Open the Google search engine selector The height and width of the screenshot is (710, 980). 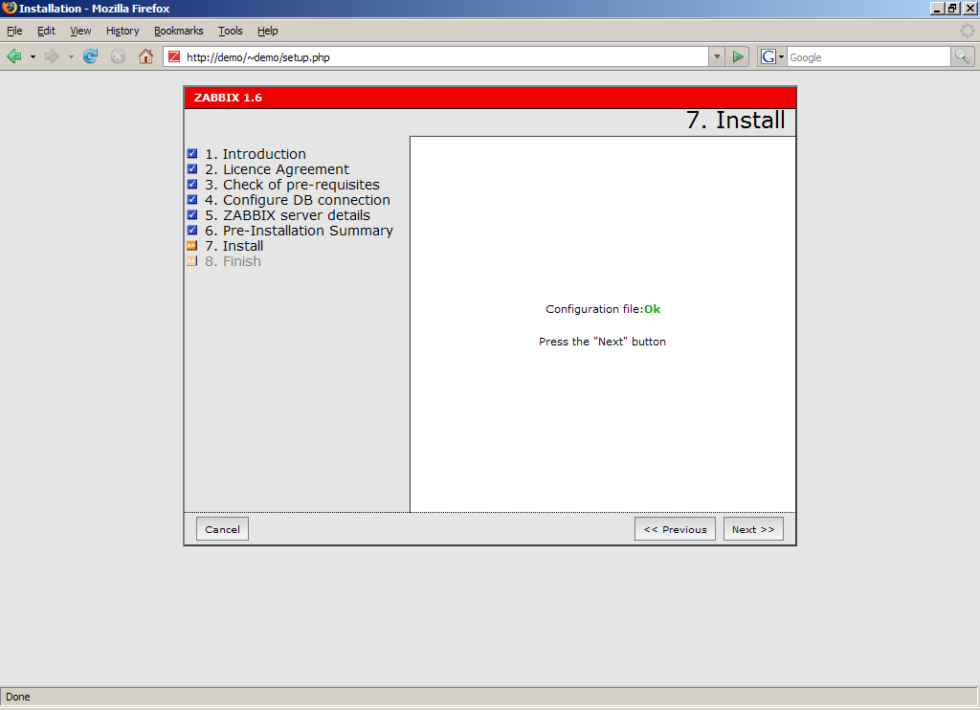pos(772,56)
